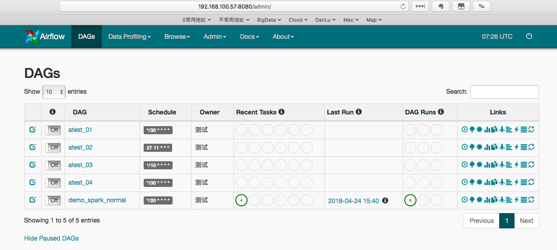Open Logs lines icon for atest_03
Image resolution: width=557 pixels, height=250 pixels.
[524, 164]
